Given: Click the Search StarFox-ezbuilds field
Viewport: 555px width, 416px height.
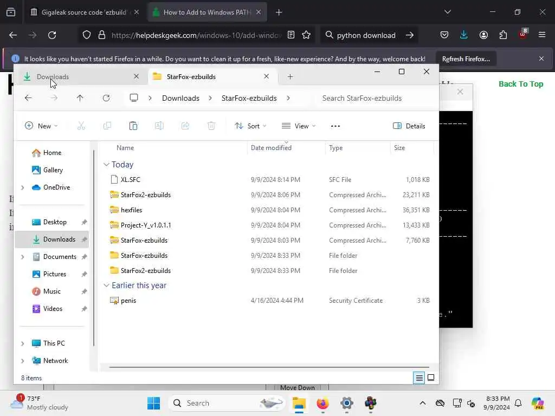Looking at the screenshot, I should (x=376, y=98).
